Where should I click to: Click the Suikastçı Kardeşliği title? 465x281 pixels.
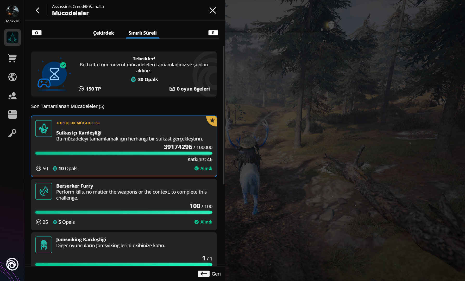coord(79,133)
